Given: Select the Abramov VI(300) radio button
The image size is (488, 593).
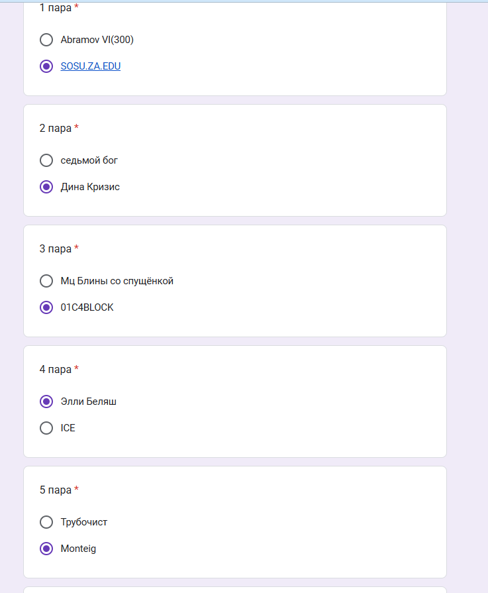Looking at the screenshot, I should (46, 40).
